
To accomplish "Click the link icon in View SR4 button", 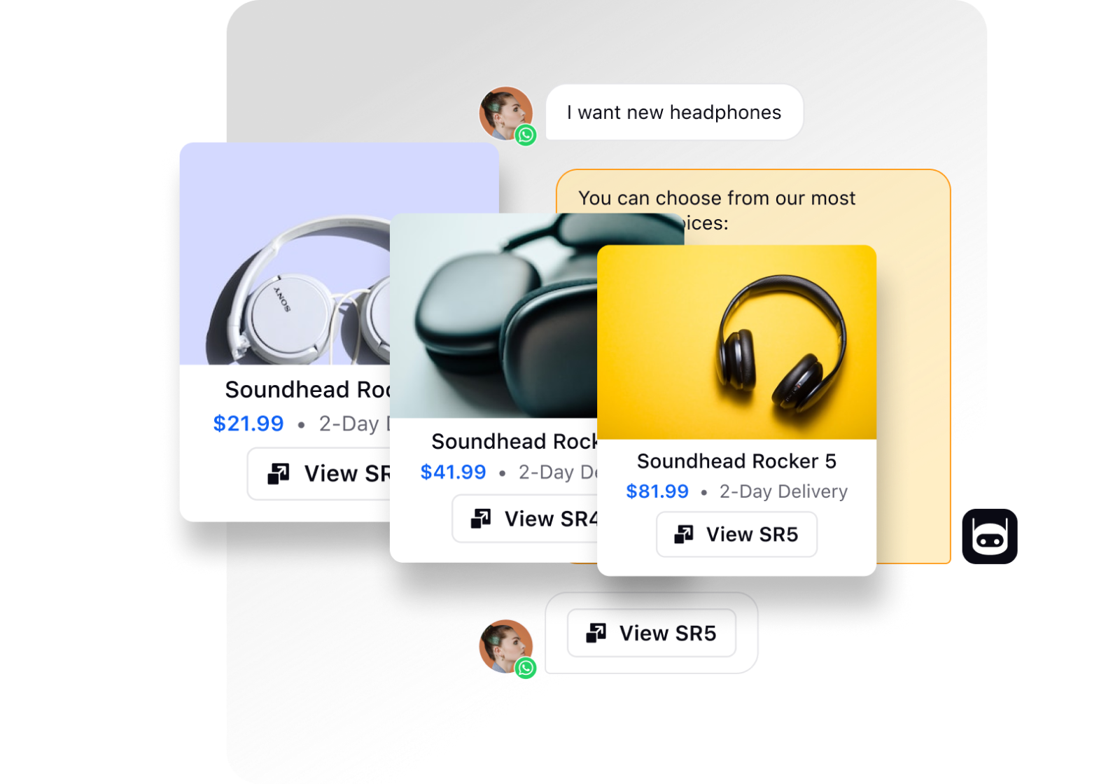I will [x=481, y=519].
